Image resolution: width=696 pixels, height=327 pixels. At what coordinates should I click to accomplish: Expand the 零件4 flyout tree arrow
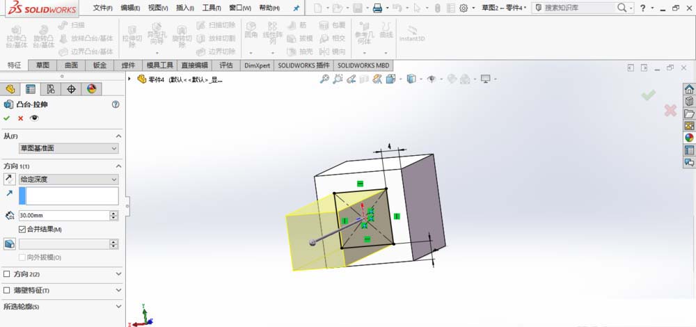(x=129, y=79)
